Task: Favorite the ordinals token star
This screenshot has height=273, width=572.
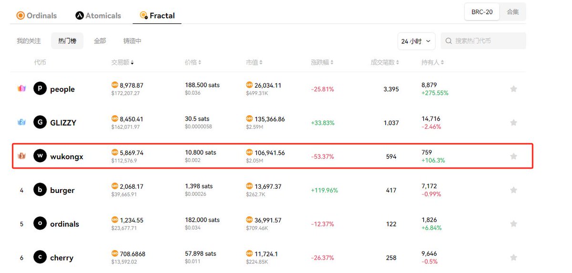Action: [513, 224]
